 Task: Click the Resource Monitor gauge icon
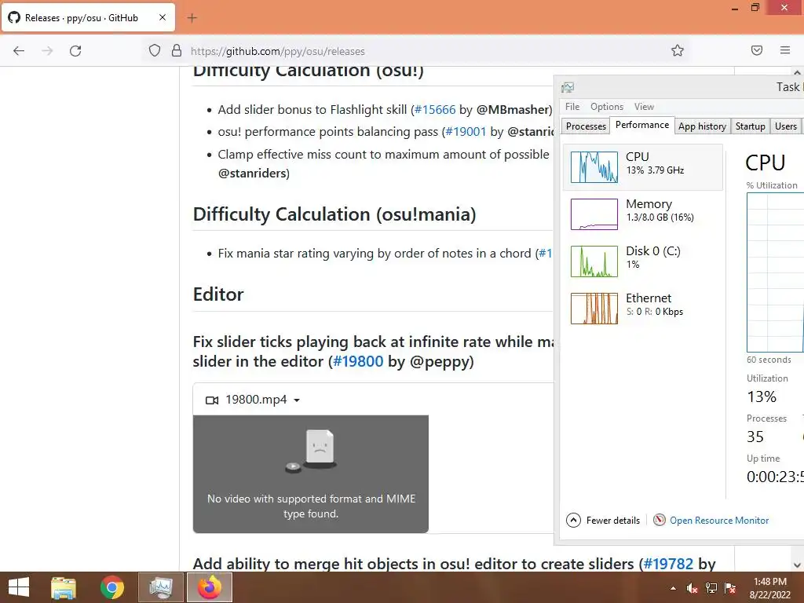coord(660,521)
